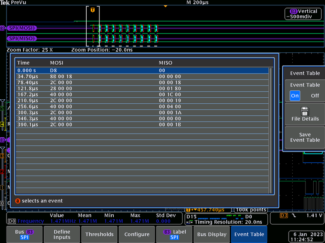
Task: Select the orange trigger T marker in overview
Action: (x=93, y=10)
